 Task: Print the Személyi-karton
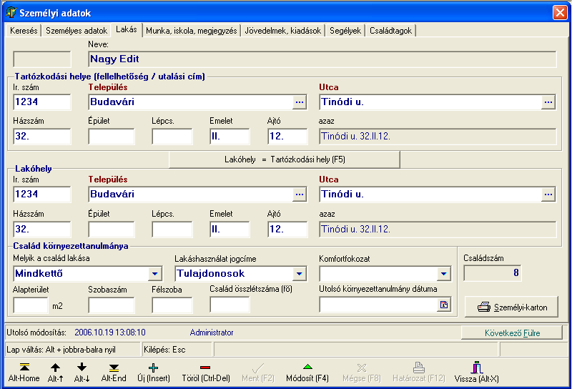511,307
